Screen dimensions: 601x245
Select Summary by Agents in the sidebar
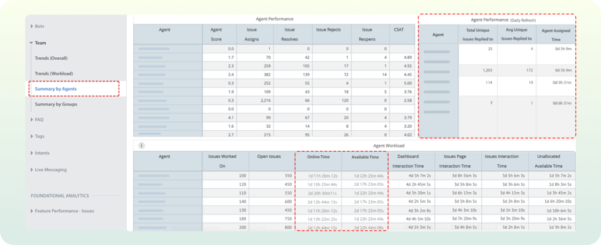coord(56,89)
